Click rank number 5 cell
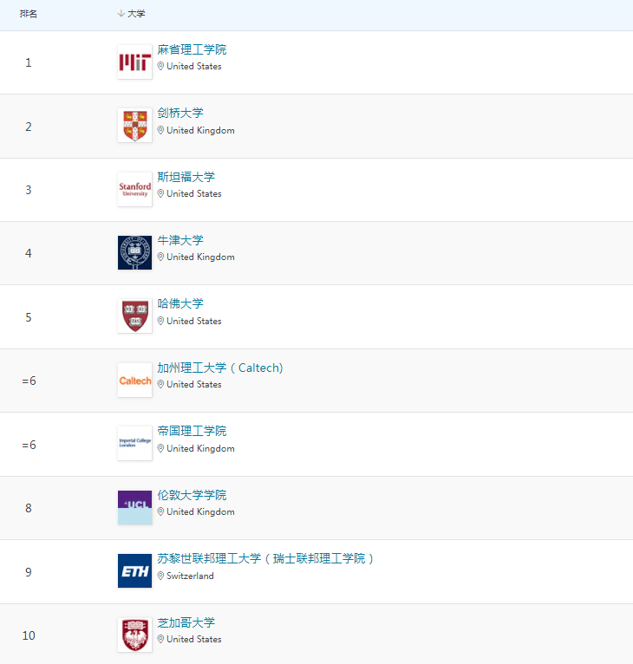 click(29, 317)
